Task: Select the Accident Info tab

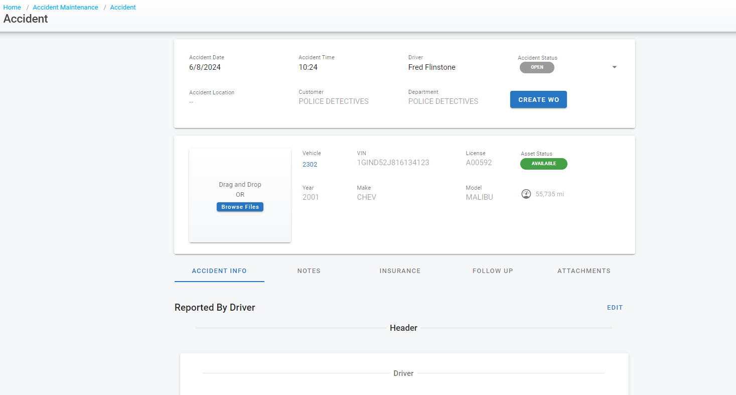Action: click(219, 271)
